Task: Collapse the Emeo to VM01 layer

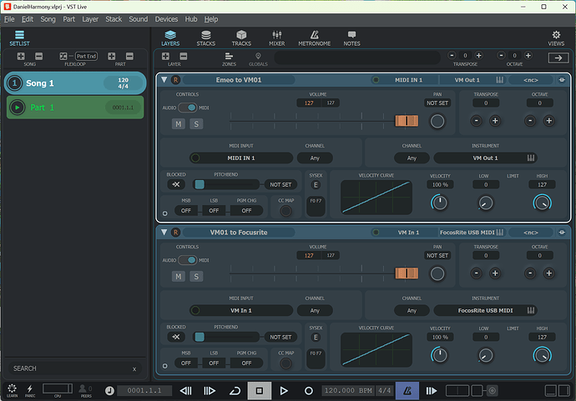Action: pos(164,79)
